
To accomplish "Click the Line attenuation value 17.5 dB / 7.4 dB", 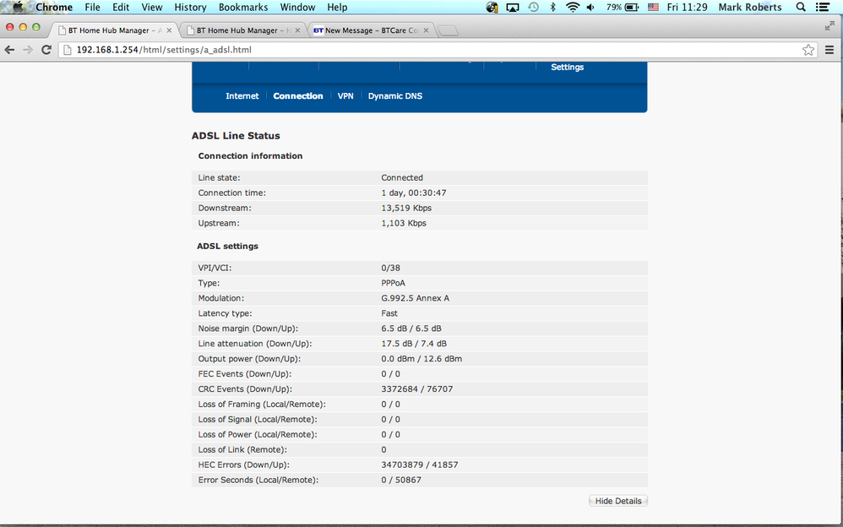I will tap(414, 344).
